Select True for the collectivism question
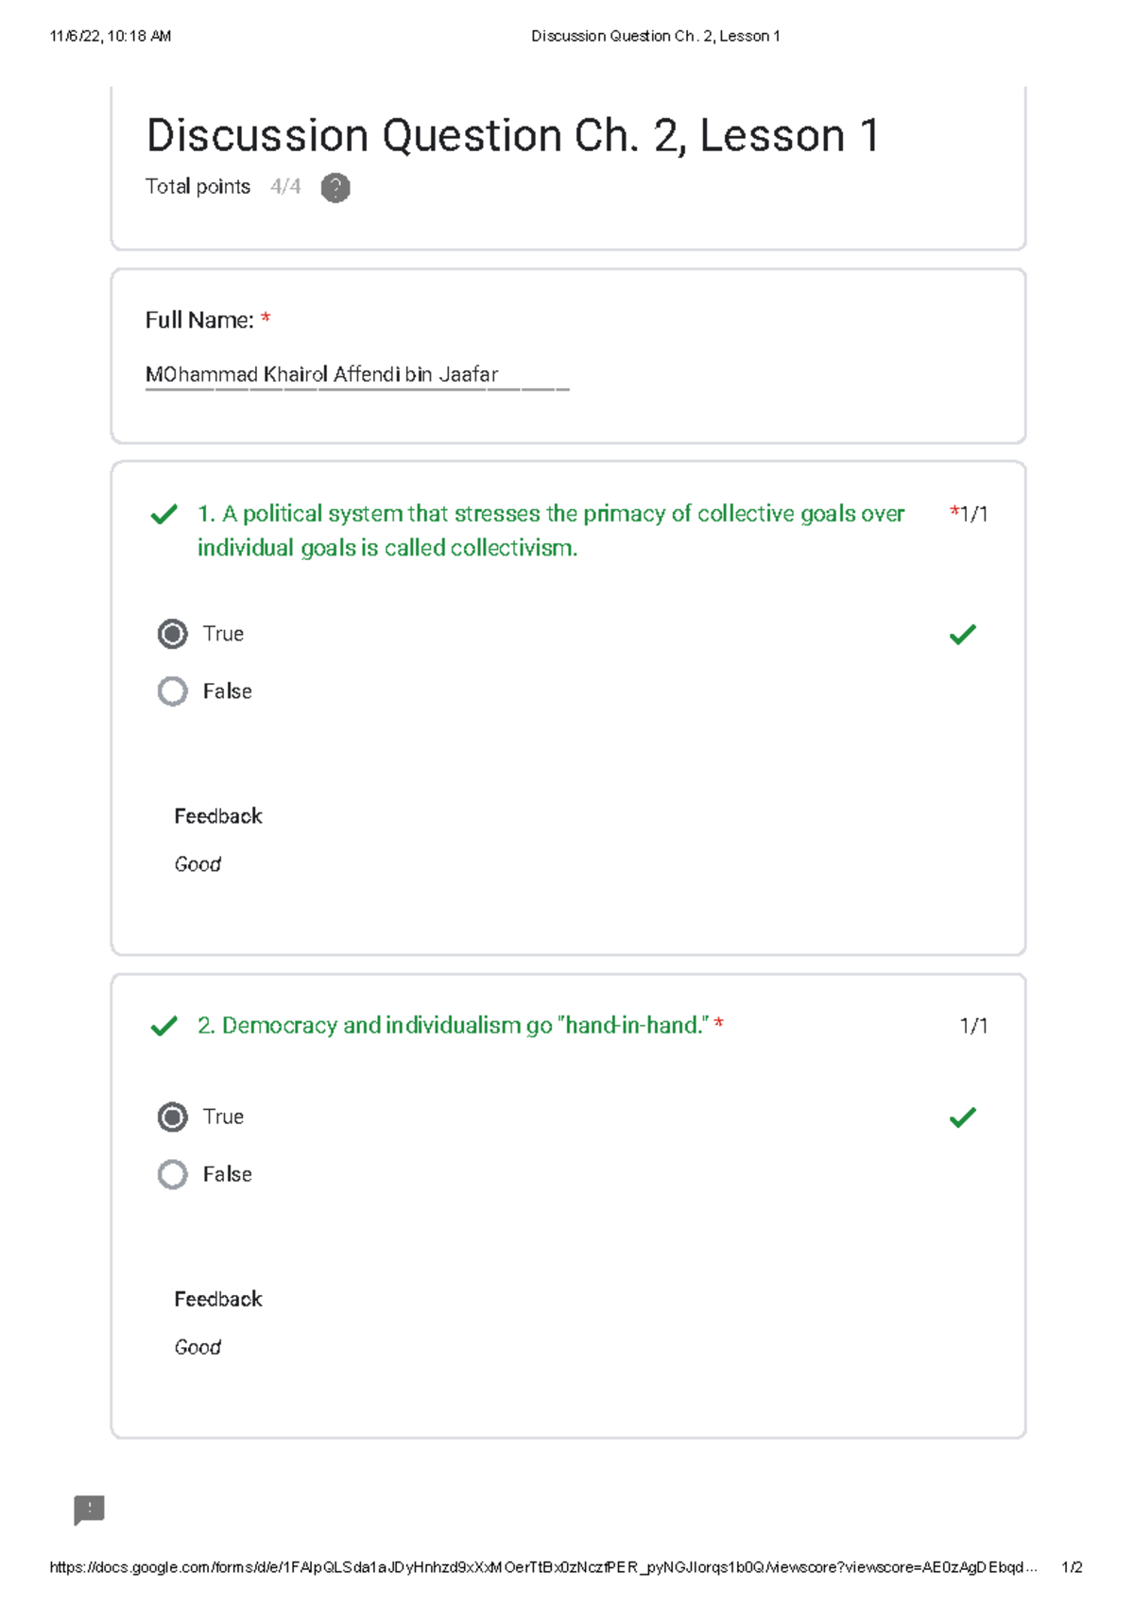Image resolution: width=1134 pixels, height=1604 pixels. [173, 634]
